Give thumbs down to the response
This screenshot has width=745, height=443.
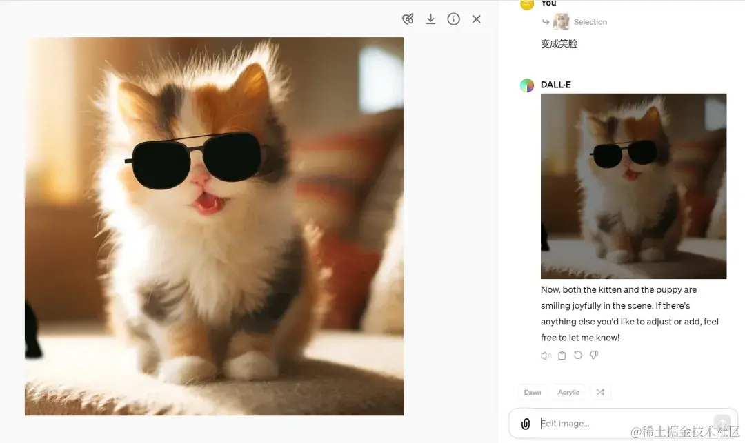click(x=594, y=355)
